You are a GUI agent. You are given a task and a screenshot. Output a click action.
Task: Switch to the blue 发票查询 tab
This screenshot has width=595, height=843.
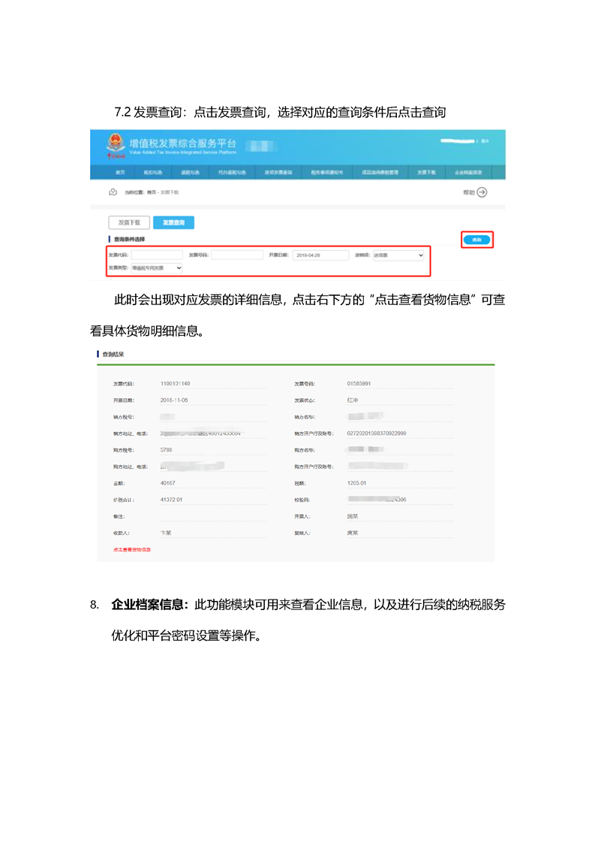173,222
